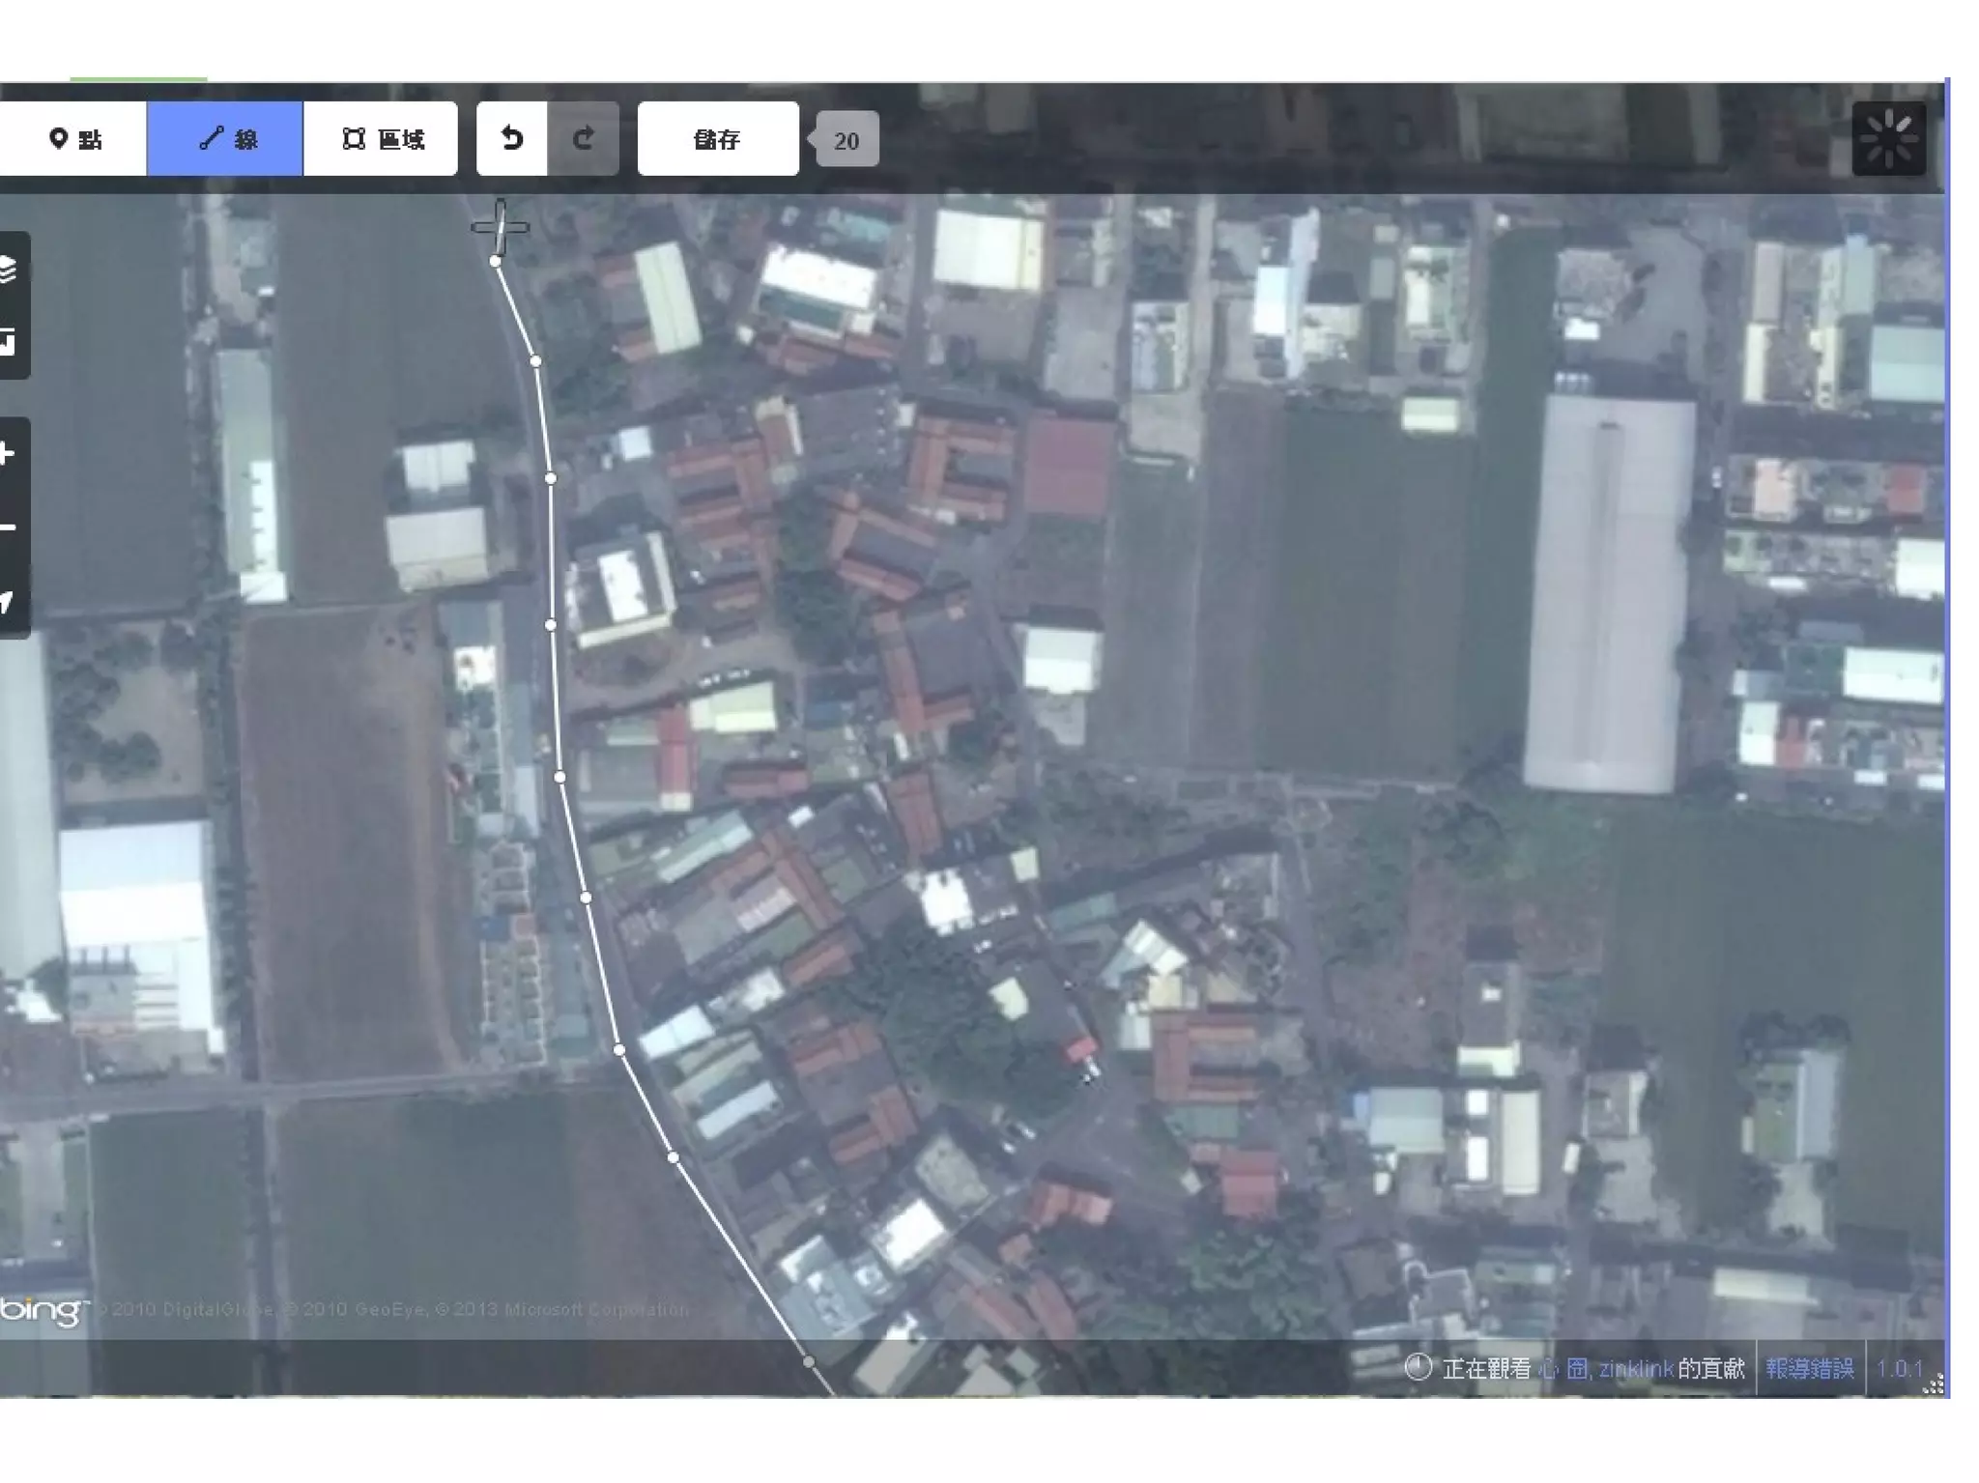Viewport: 1979px width, 1483px height.
Task: Open zinklink contributor link
Action: click(x=1635, y=1368)
